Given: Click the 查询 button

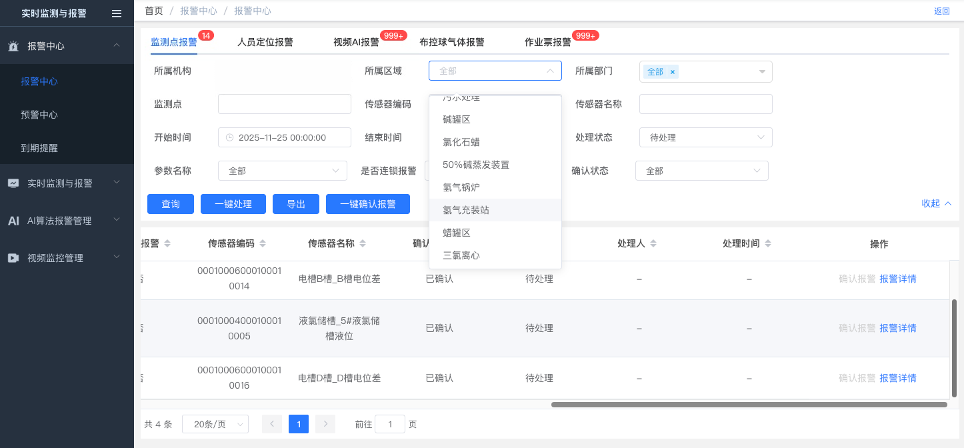Looking at the screenshot, I should [171, 204].
